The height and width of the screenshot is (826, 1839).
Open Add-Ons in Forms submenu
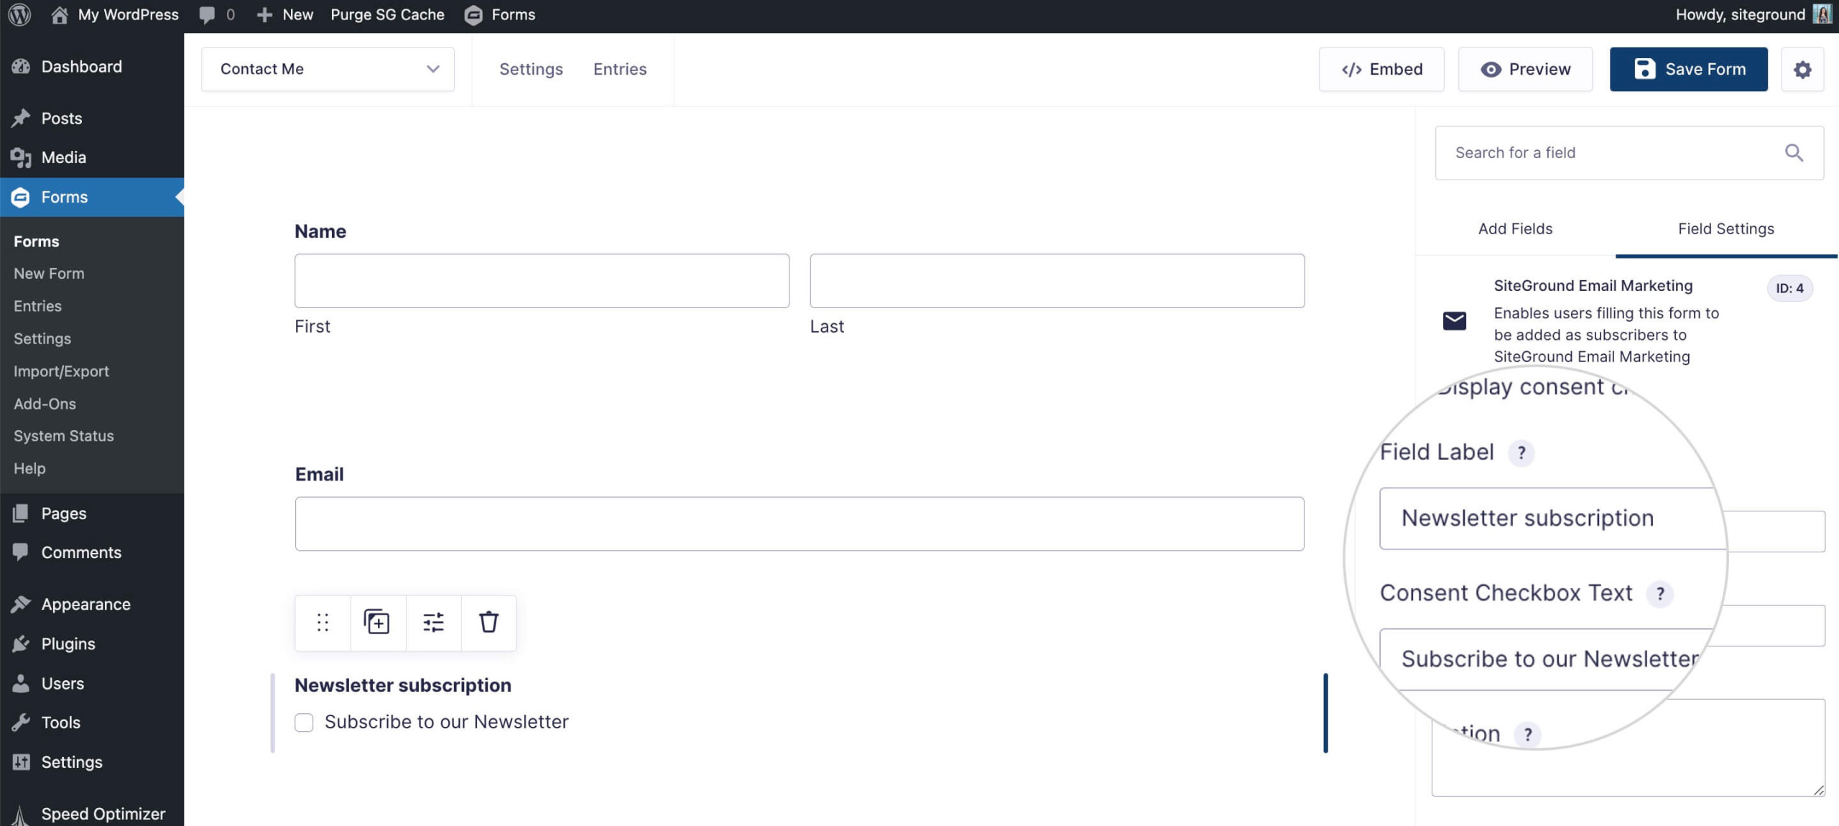pyautogui.click(x=45, y=404)
